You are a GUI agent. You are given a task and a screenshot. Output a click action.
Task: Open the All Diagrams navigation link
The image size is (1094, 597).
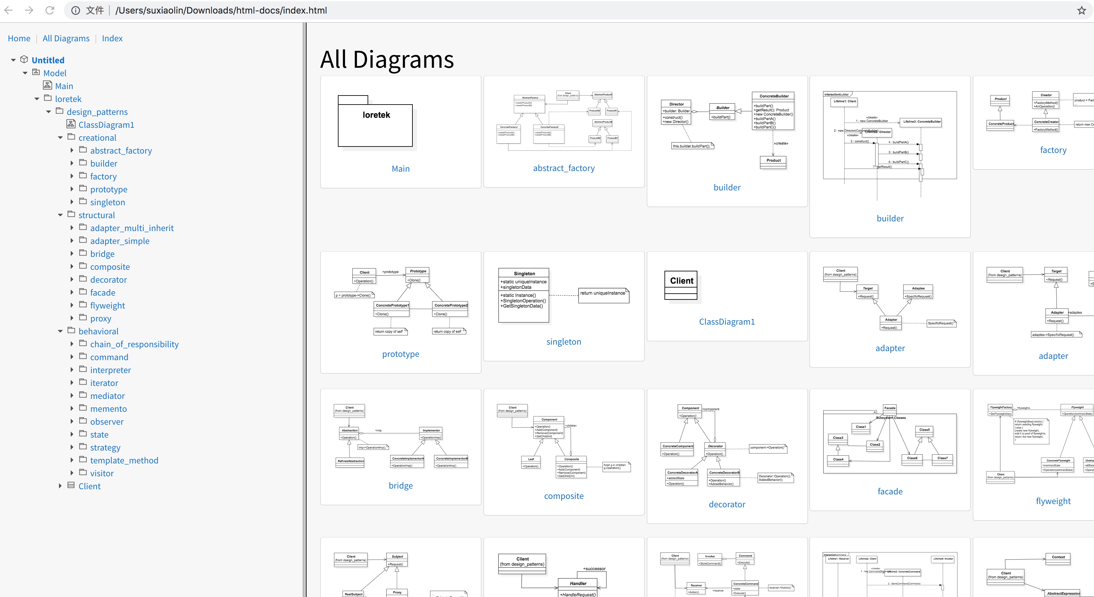(66, 38)
